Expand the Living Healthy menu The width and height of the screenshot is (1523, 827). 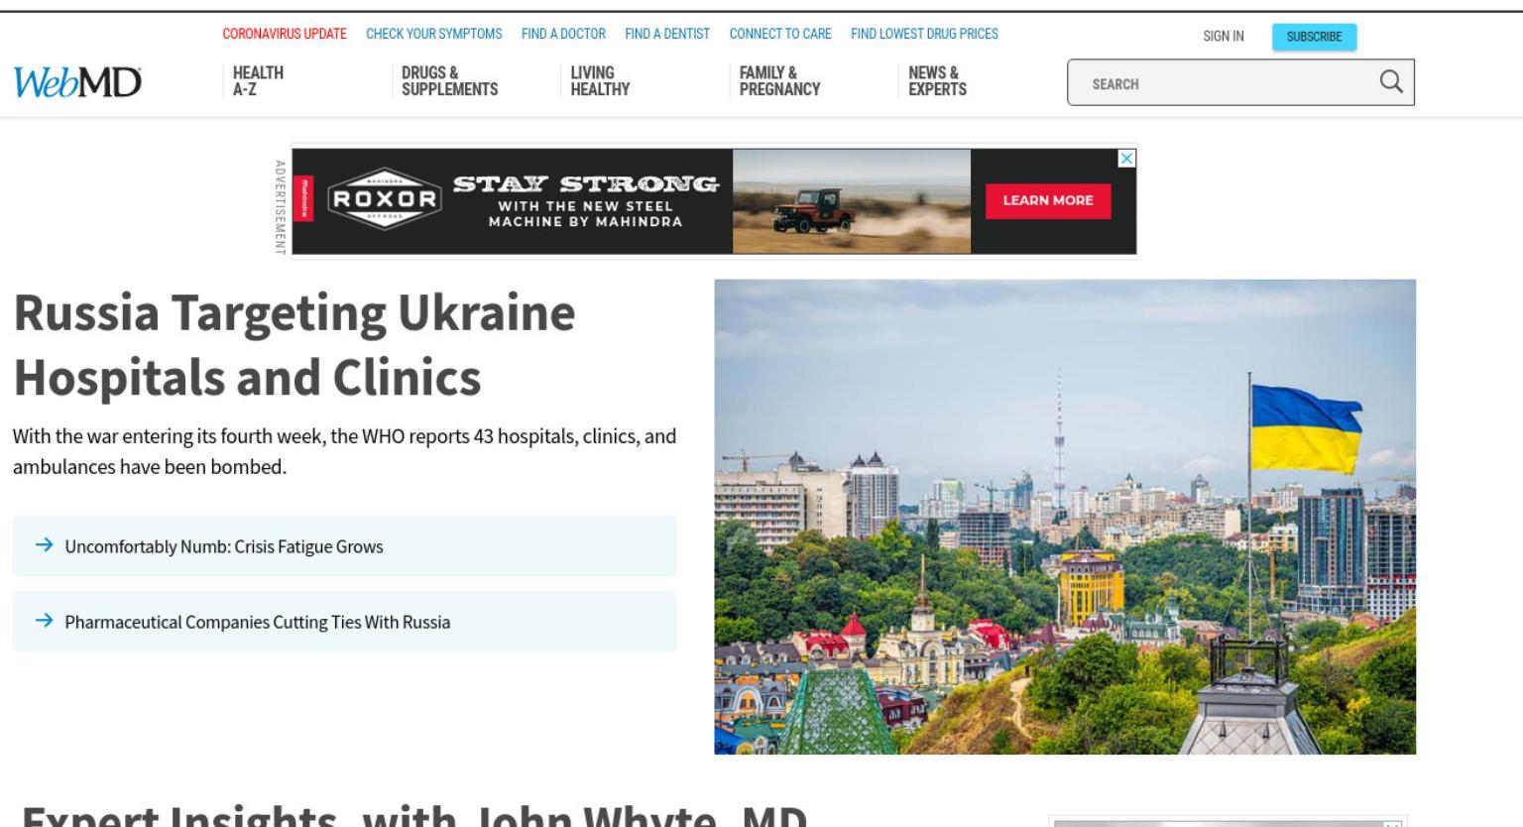(600, 81)
